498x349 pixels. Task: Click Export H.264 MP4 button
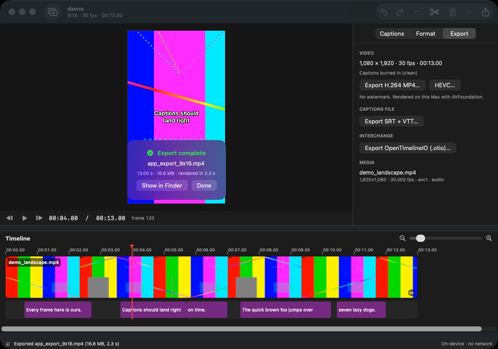click(x=392, y=85)
